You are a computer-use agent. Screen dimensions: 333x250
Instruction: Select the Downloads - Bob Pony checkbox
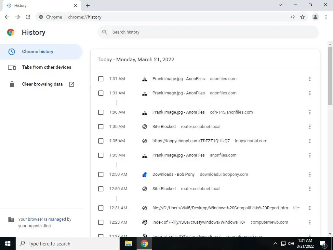tap(101, 174)
